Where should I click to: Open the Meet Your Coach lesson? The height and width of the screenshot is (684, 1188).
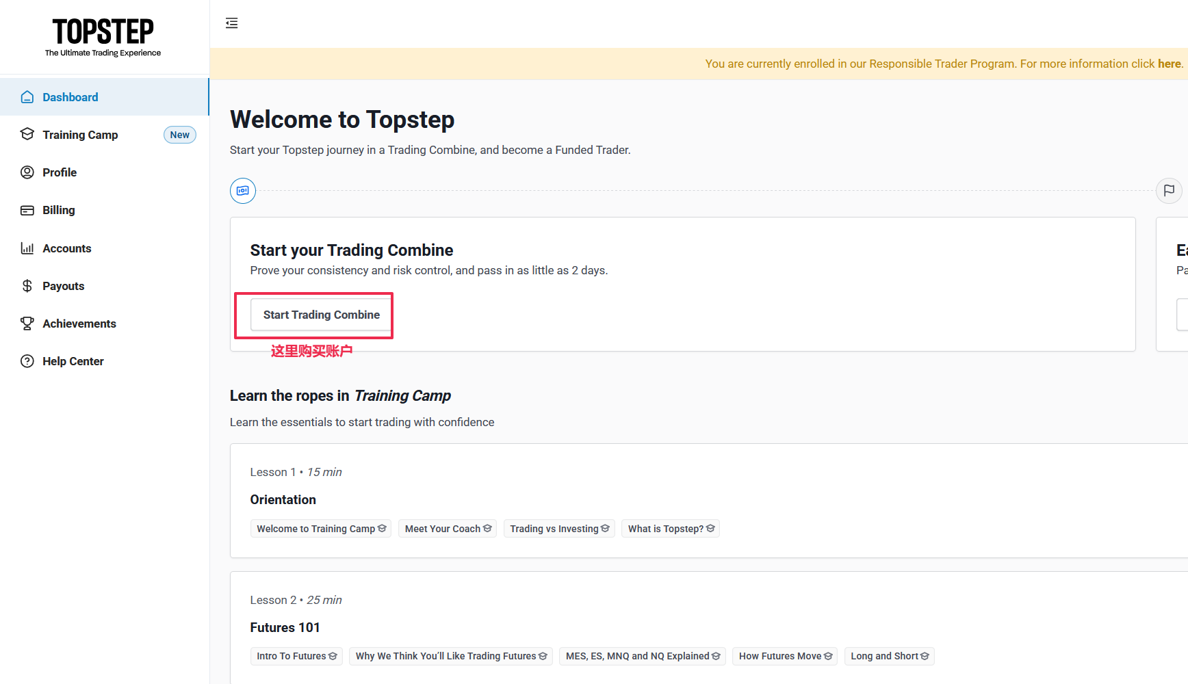(448, 529)
